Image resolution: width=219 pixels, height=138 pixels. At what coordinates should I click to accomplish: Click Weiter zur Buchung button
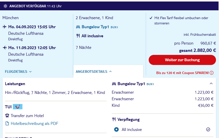(182, 60)
